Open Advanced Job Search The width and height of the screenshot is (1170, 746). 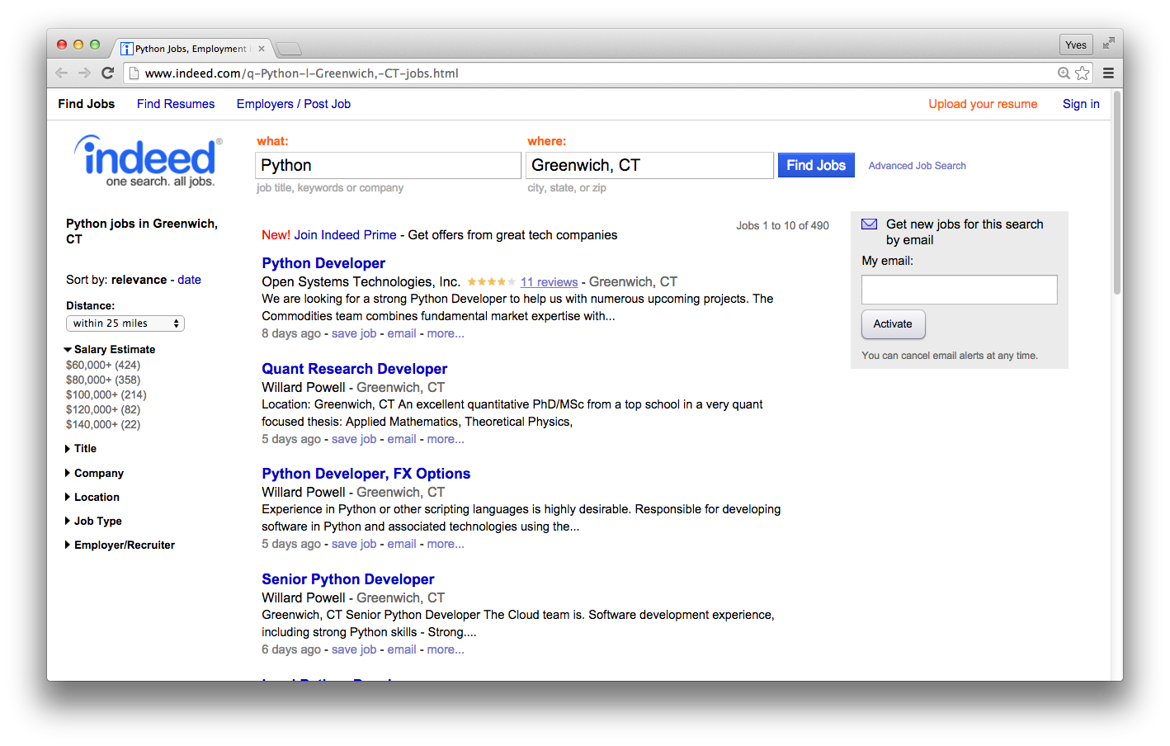[917, 166]
